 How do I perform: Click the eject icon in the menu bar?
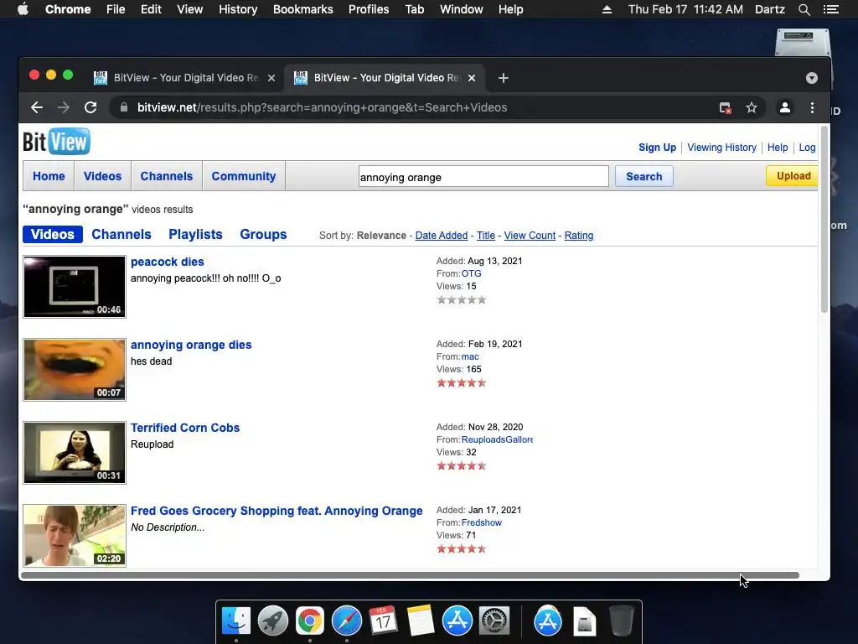pos(607,9)
